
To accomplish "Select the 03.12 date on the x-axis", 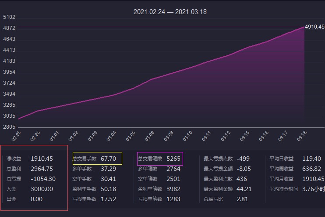I will (x=226, y=136).
